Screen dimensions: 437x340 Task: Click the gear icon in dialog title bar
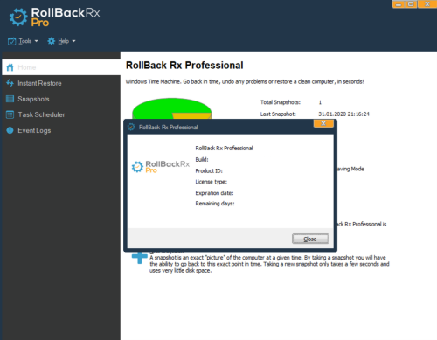(131, 127)
